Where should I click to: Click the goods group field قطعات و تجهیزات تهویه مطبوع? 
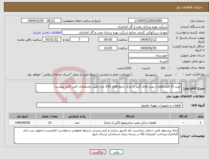(x=110, y=105)
